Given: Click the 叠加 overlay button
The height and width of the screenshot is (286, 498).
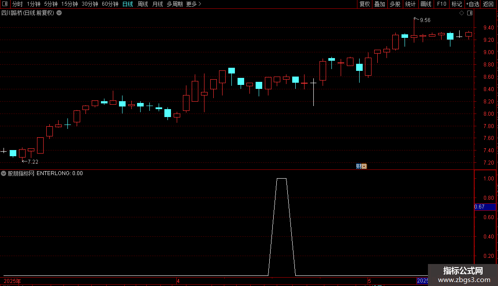Looking at the screenshot, I should pos(379,4).
